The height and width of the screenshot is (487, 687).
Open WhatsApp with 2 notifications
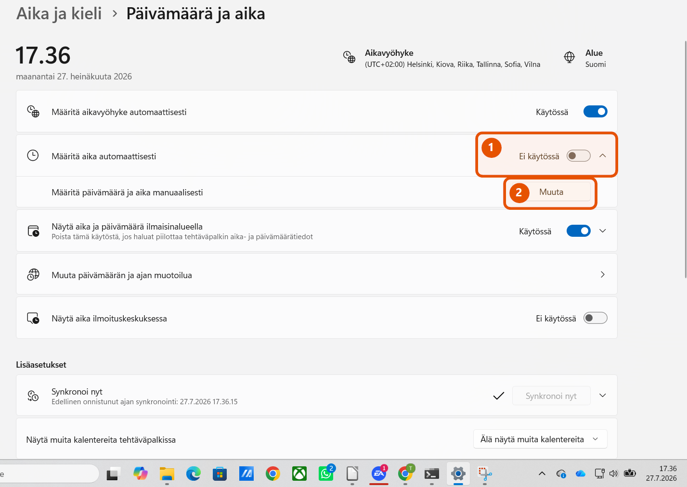(x=326, y=474)
